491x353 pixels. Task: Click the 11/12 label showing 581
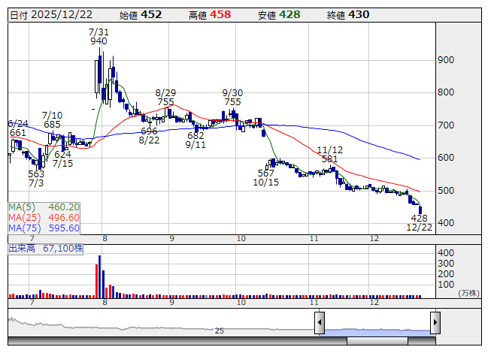pos(329,155)
